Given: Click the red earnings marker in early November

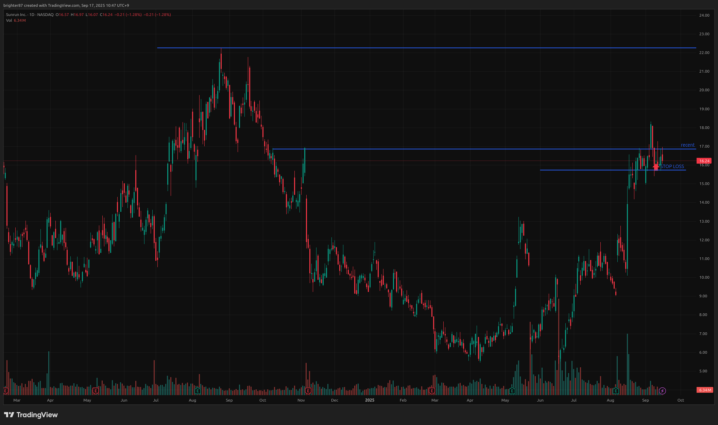Looking at the screenshot, I should 308,391.
